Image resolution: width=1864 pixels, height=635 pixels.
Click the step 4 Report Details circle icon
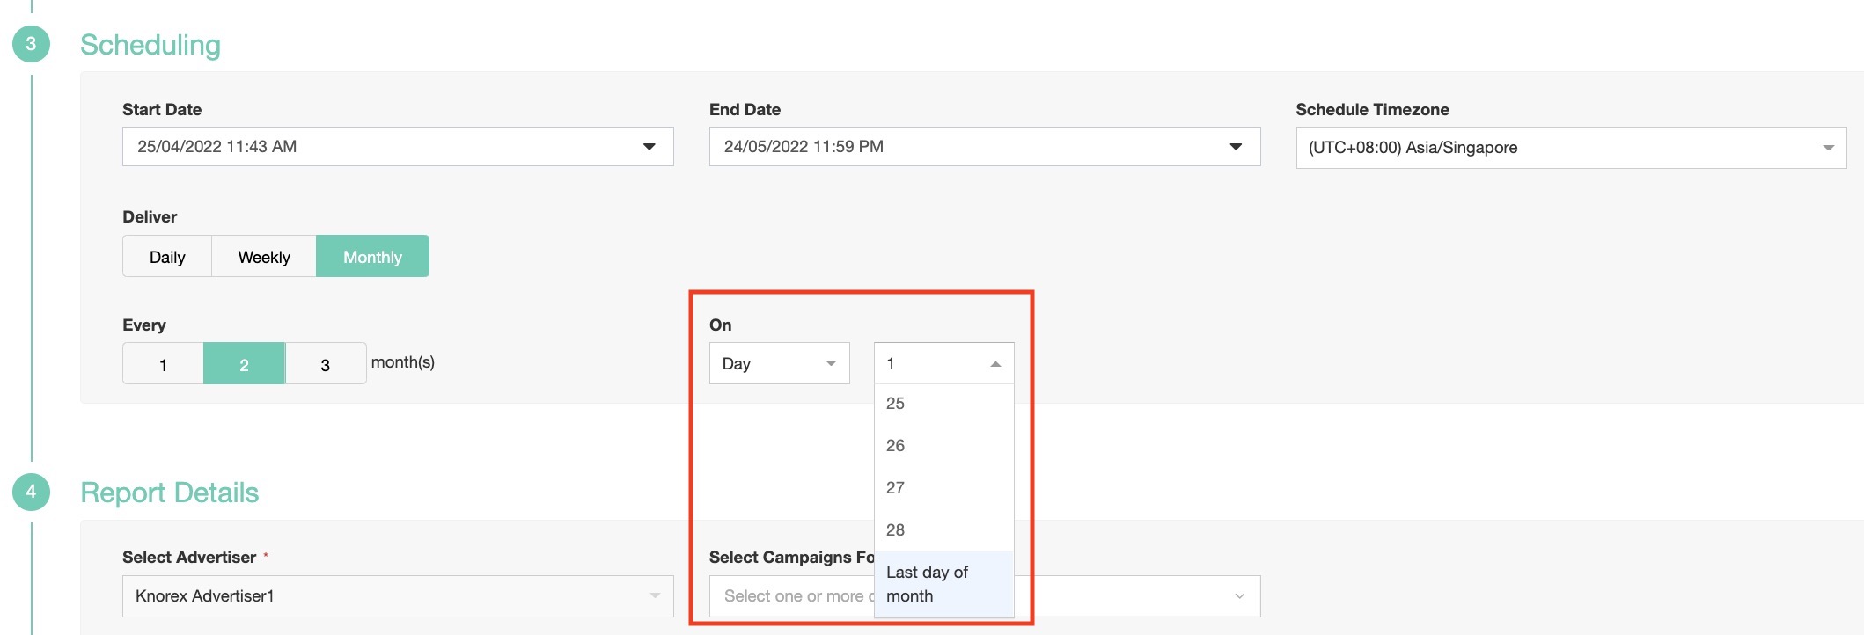point(31,492)
